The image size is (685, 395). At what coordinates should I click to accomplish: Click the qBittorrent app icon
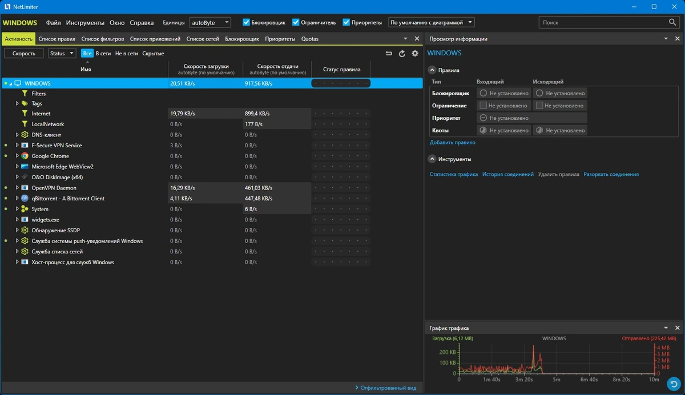pos(25,199)
